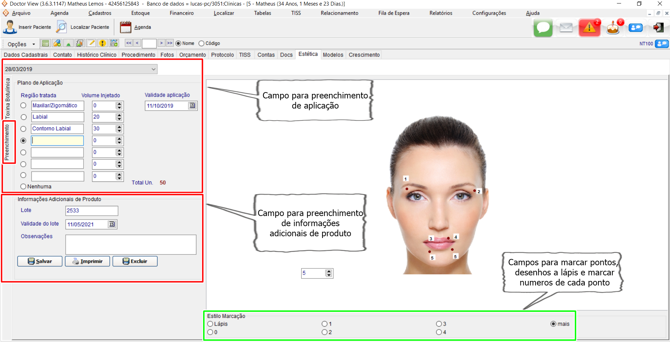This screenshot has height=342, width=670.
Task: Click the birthday cake icon
Action: click(x=613, y=28)
